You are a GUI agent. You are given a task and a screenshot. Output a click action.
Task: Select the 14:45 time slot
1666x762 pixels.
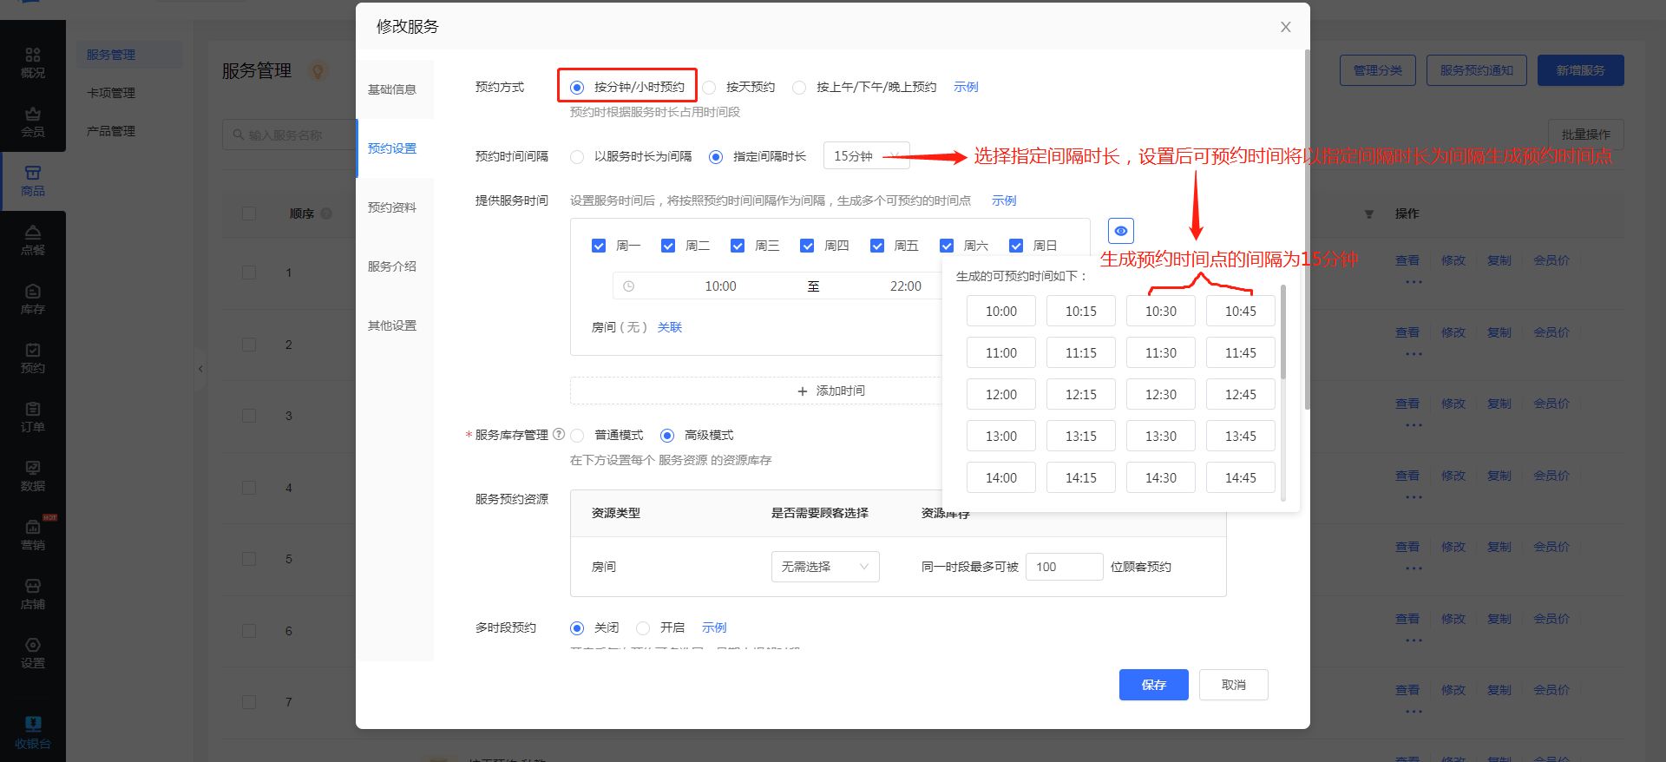point(1240,477)
